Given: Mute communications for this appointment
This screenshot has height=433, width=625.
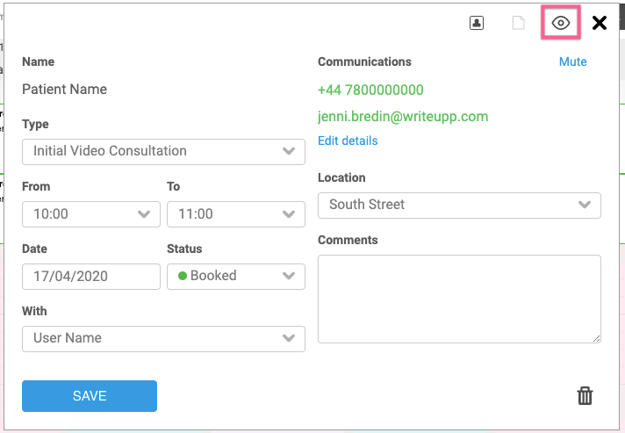Looking at the screenshot, I should [x=572, y=61].
